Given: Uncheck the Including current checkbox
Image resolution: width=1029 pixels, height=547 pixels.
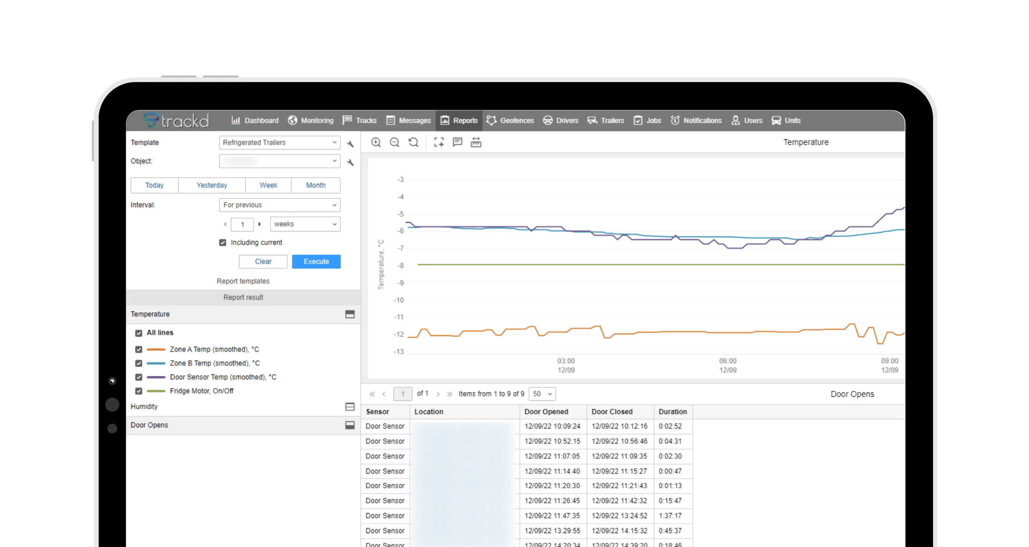Looking at the screenshot, I should click(222, 243).
